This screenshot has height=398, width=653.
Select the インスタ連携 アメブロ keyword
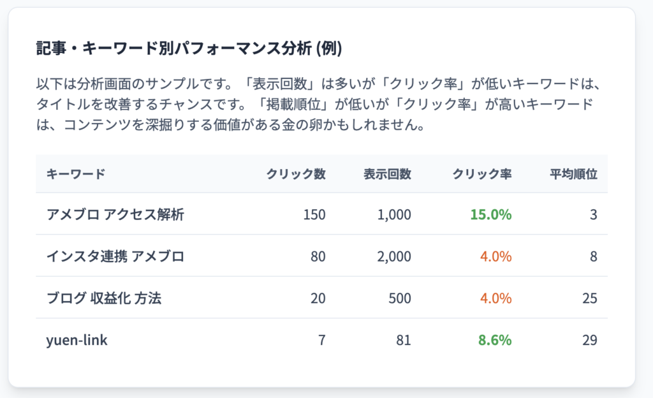pos(115,256)
